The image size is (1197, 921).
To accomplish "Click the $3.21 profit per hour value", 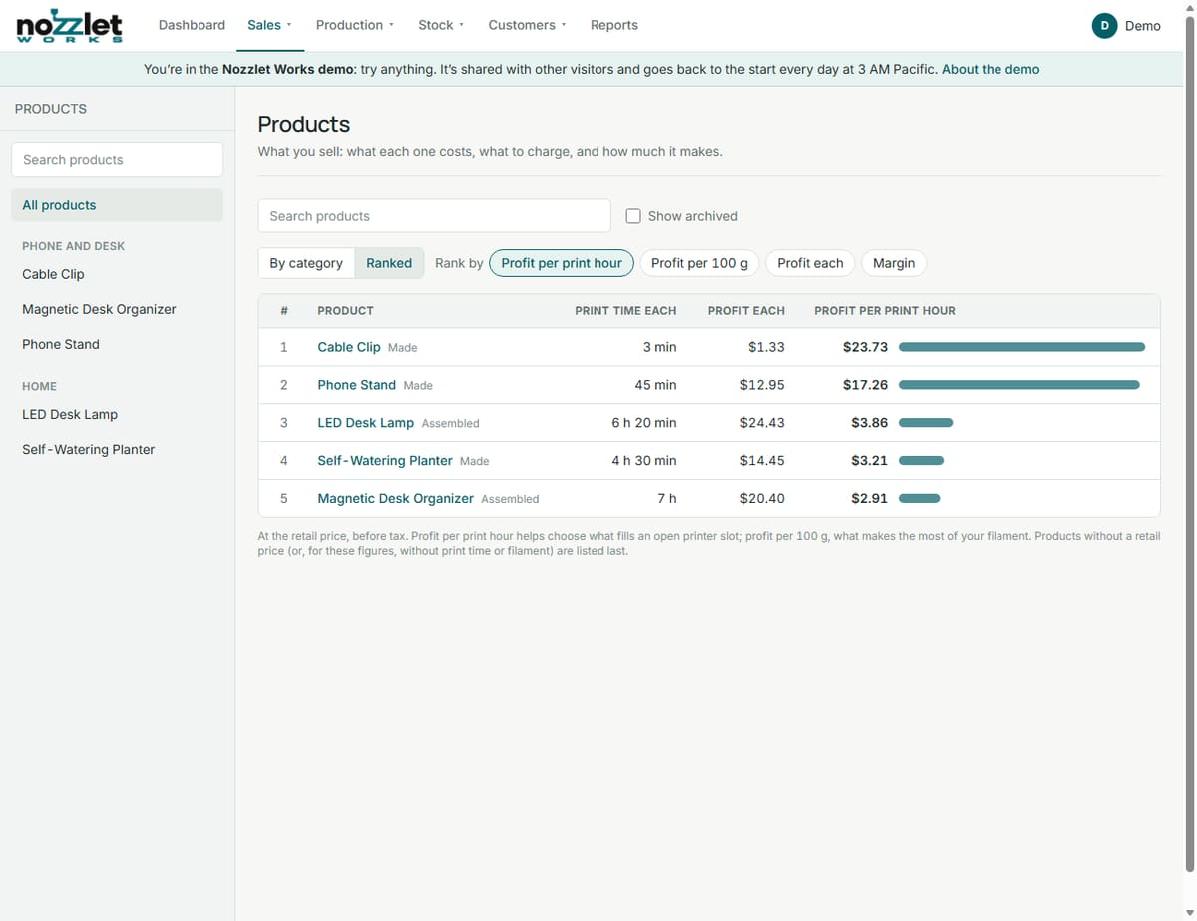I will tap(869, 461).
